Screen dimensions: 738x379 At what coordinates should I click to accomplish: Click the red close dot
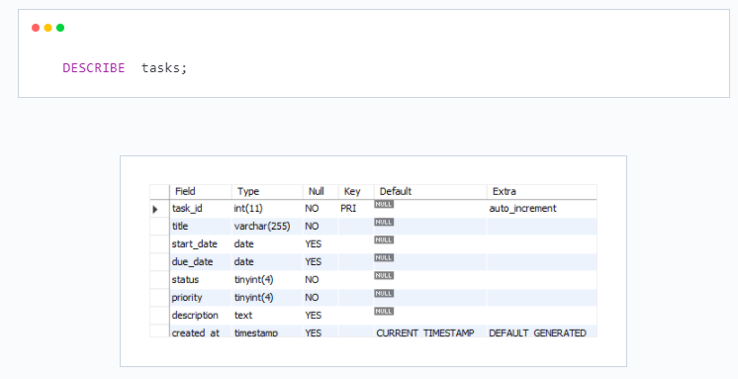click(36, 28)
